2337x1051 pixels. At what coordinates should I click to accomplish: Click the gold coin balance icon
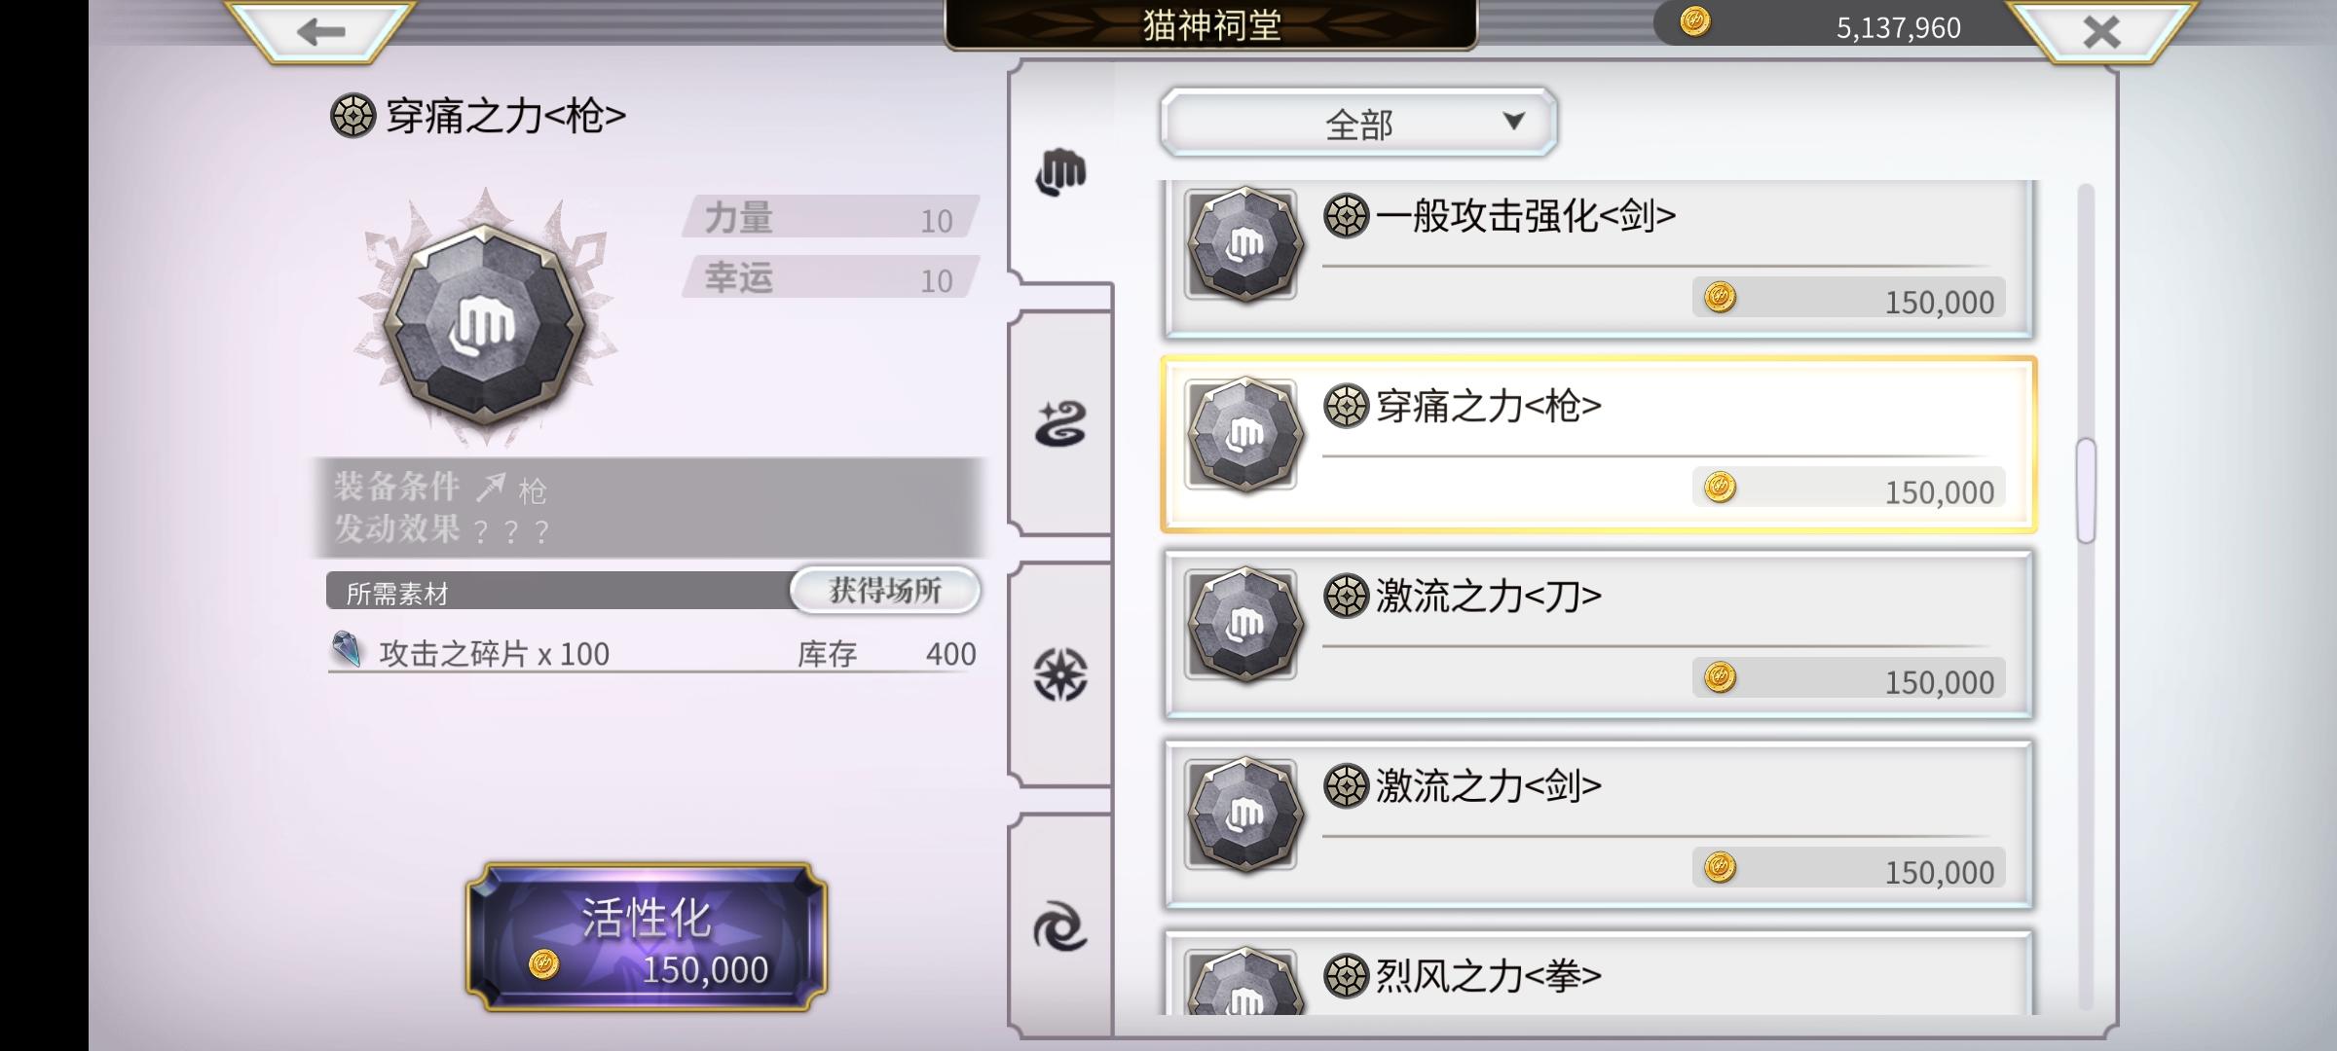pyautogui.click(x=1695, y=21)
